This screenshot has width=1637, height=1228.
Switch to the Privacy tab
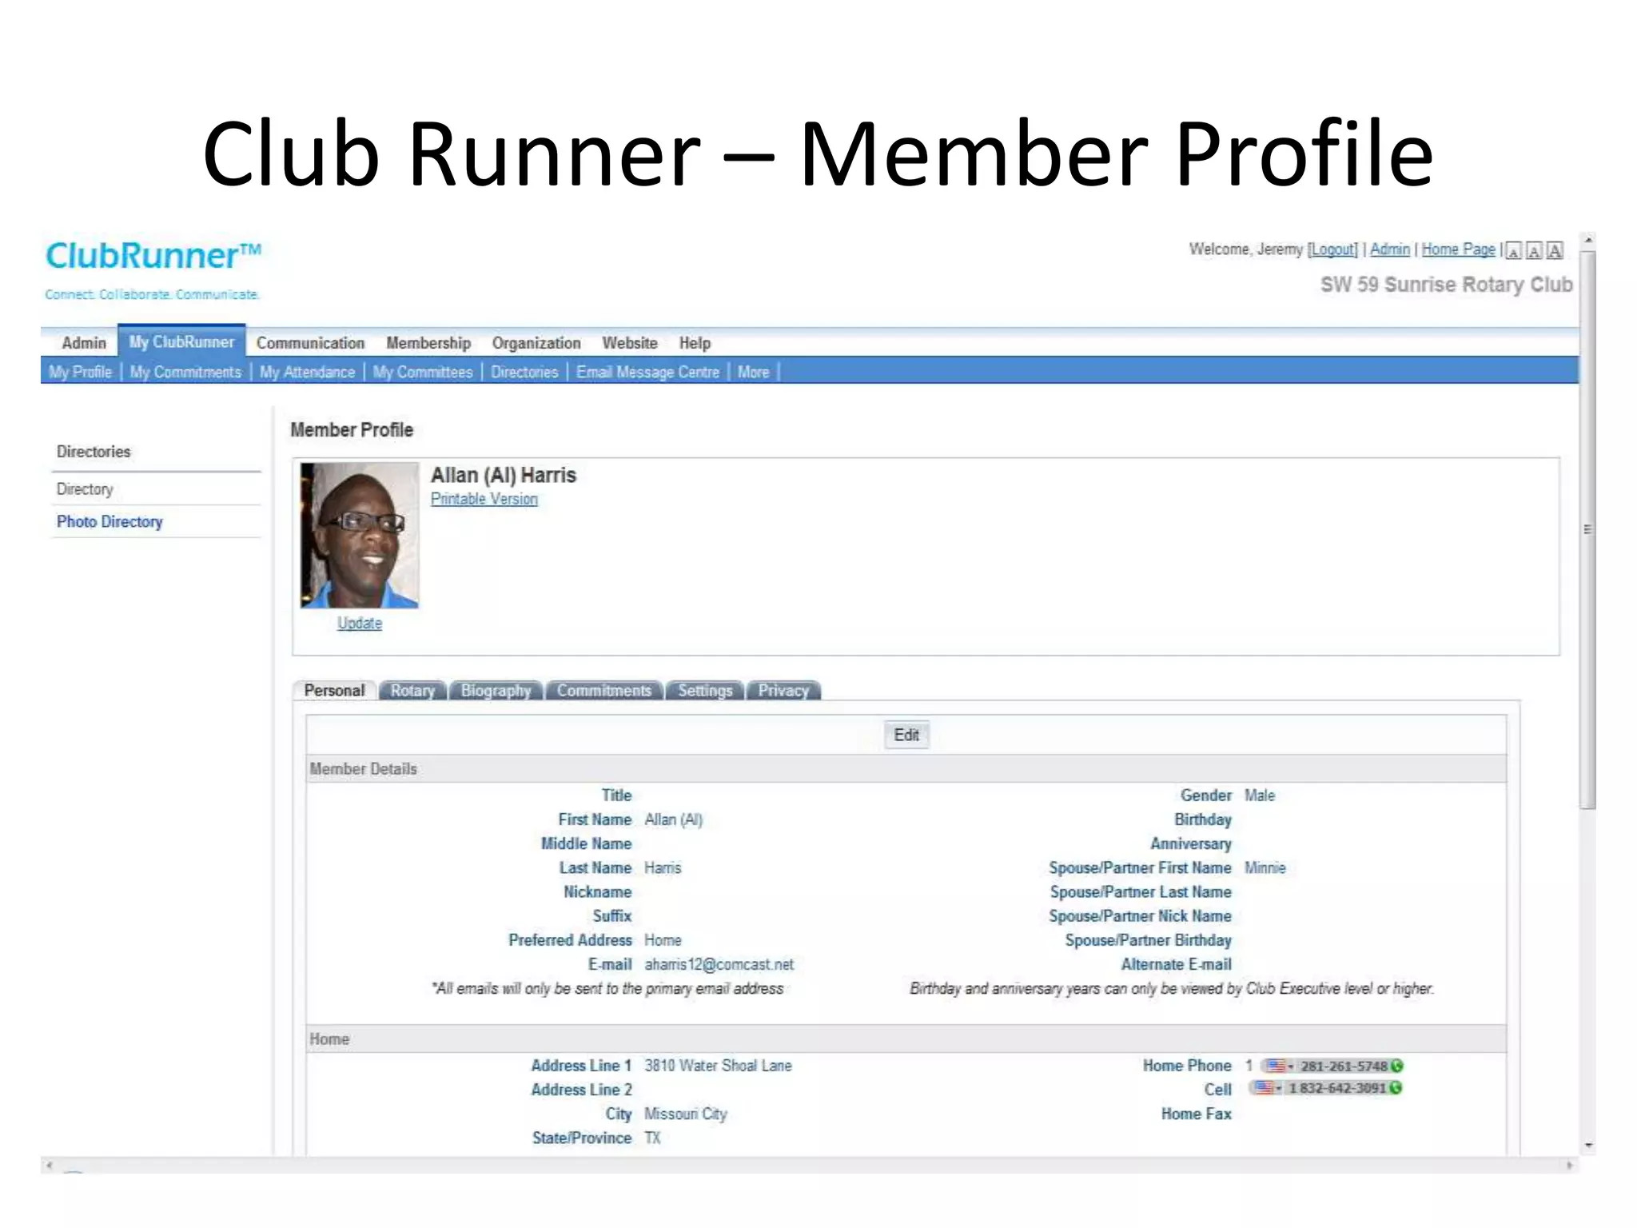tap(783, 690)
